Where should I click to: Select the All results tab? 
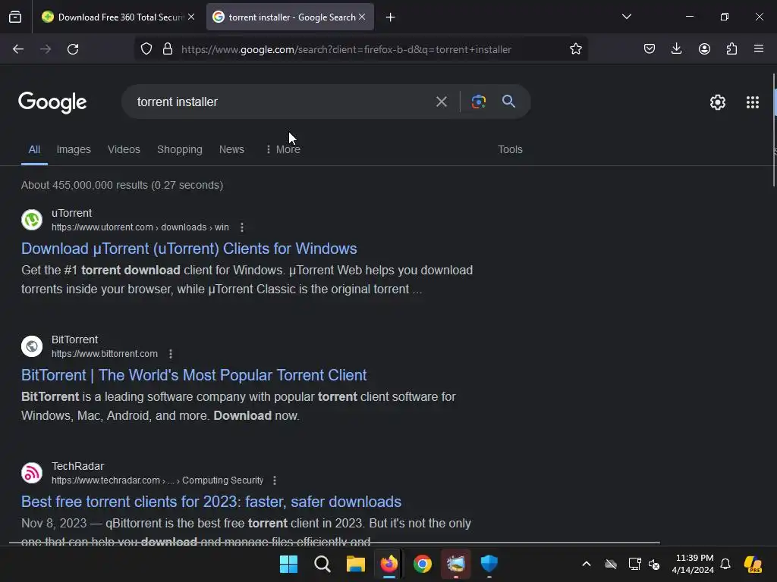pyautogui.click(x=34, y=149)
